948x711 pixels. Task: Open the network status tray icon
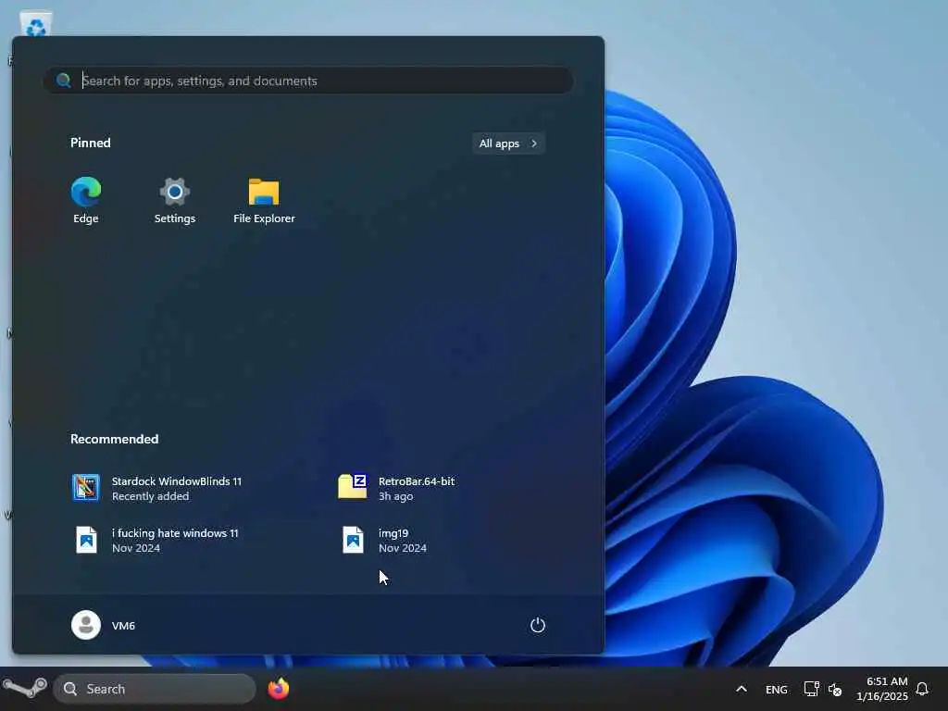point(811,689)
